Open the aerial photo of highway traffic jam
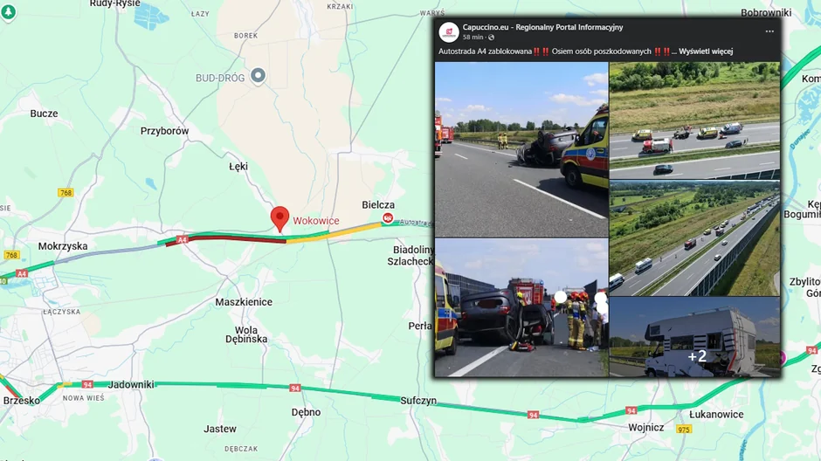821x461 pixels. point(694,238)
